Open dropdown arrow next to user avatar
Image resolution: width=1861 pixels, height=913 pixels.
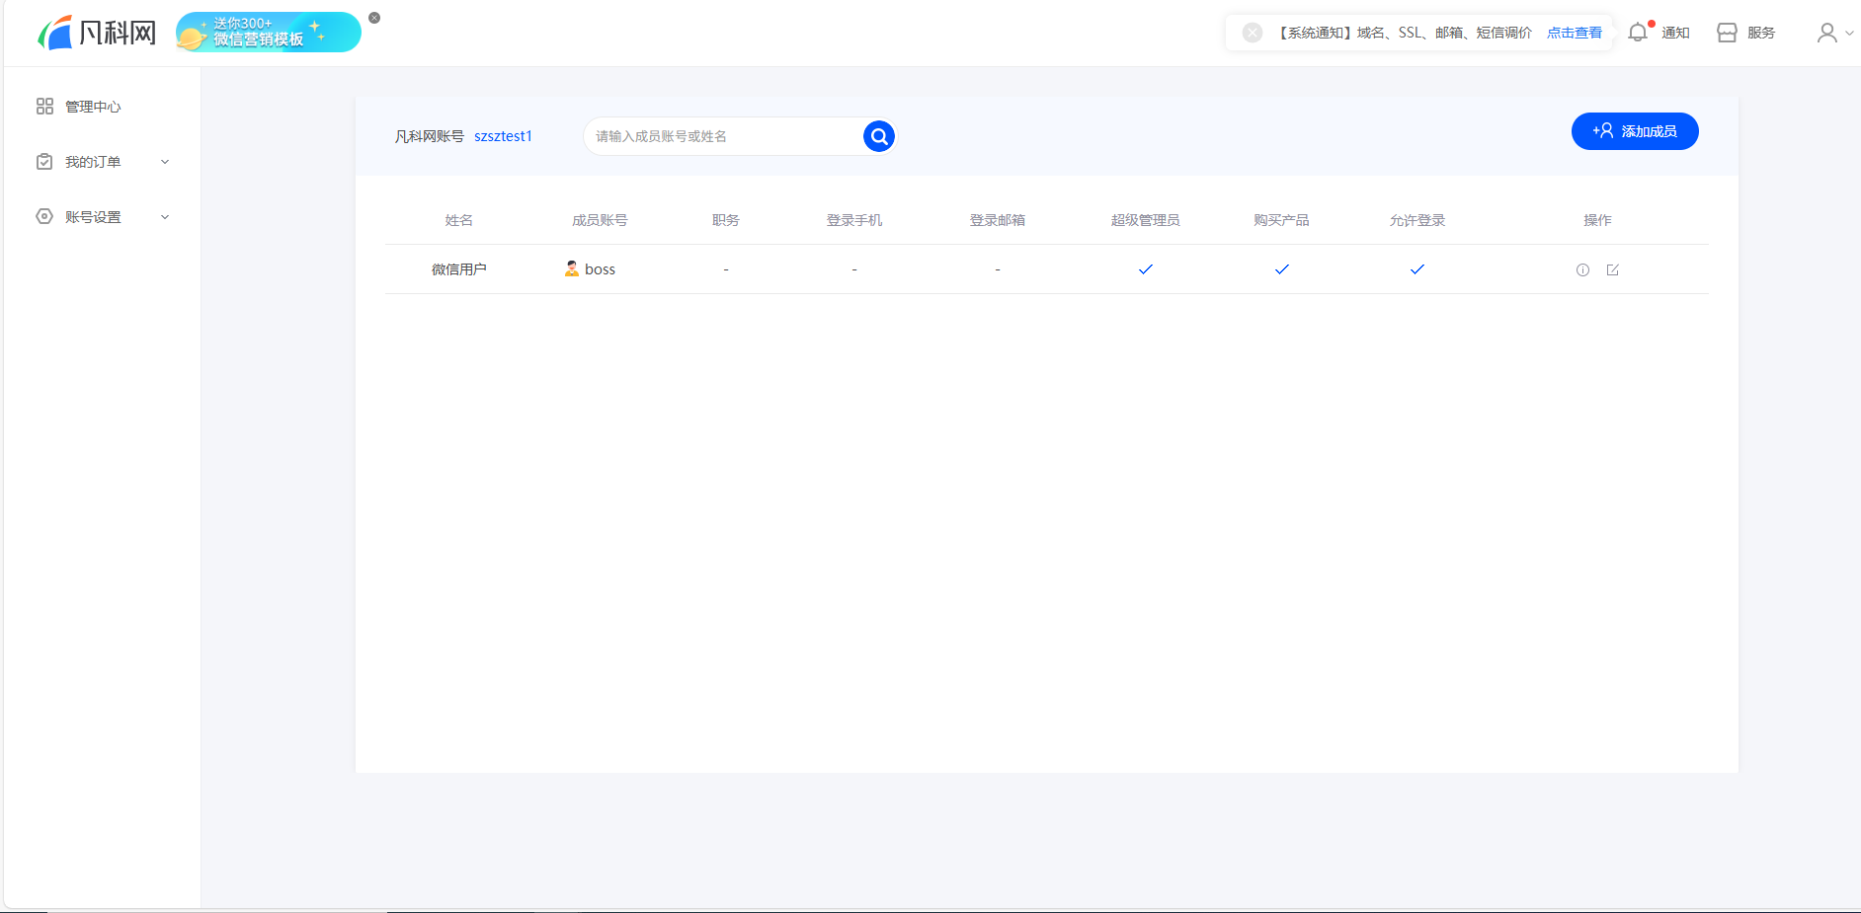(1849, 33)
